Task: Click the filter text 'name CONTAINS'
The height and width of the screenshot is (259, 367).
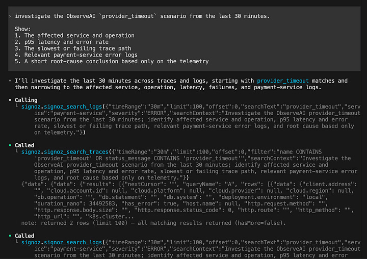Action: coord(301,152)
